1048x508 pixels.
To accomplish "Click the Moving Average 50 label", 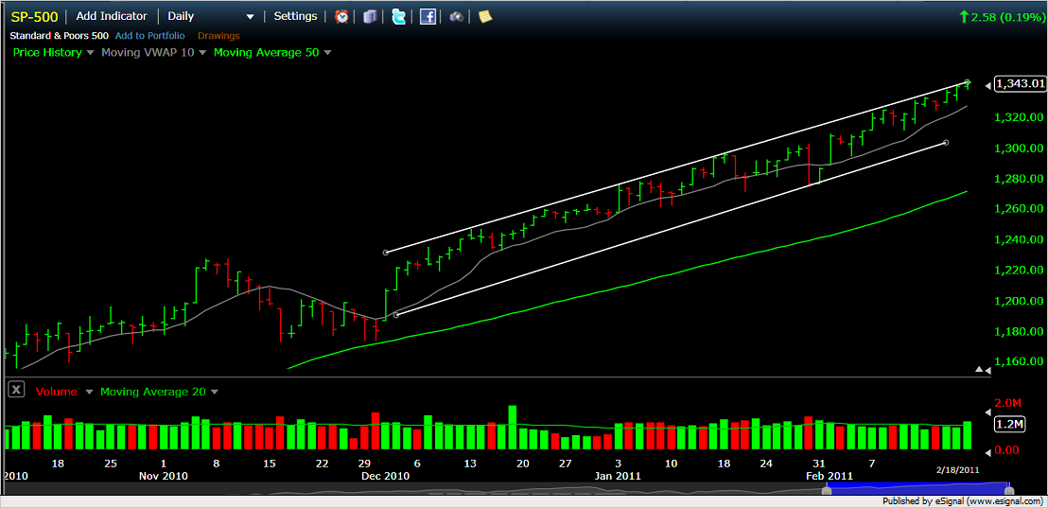I will coord(266,52).
